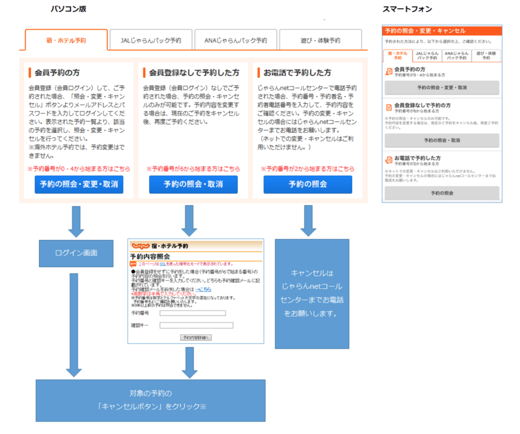
Task: Click smartphone text 予約番号が0・4から始まる方
Action: click(x=420, y=75)
